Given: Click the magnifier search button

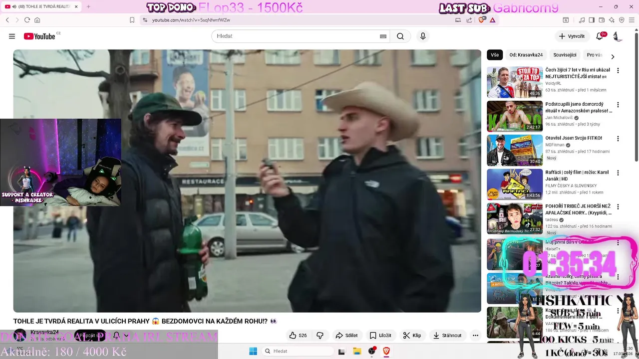Looking at the screenshot, I should 400,36.
